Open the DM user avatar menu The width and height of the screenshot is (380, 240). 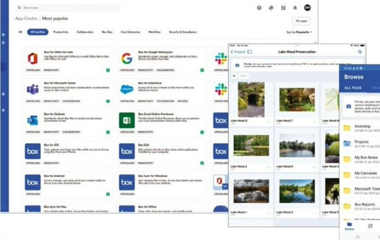[307, 8]
